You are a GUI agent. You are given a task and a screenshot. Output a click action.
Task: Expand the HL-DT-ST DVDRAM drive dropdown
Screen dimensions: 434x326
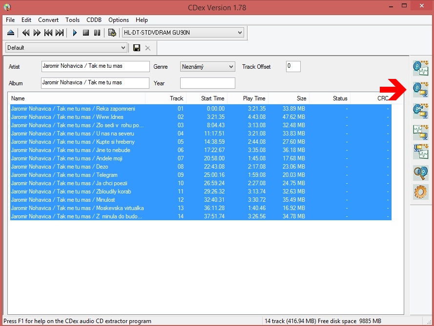click(239, 33)
